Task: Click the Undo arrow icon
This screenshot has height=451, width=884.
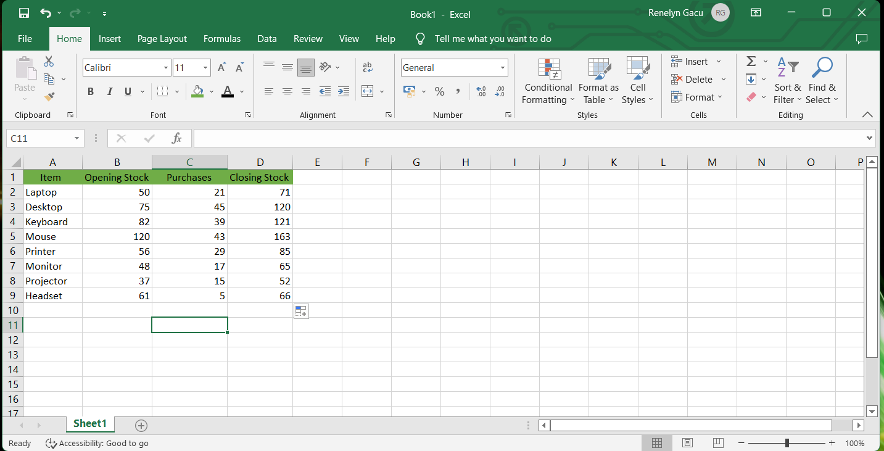Action: click(x=46, y=13)
